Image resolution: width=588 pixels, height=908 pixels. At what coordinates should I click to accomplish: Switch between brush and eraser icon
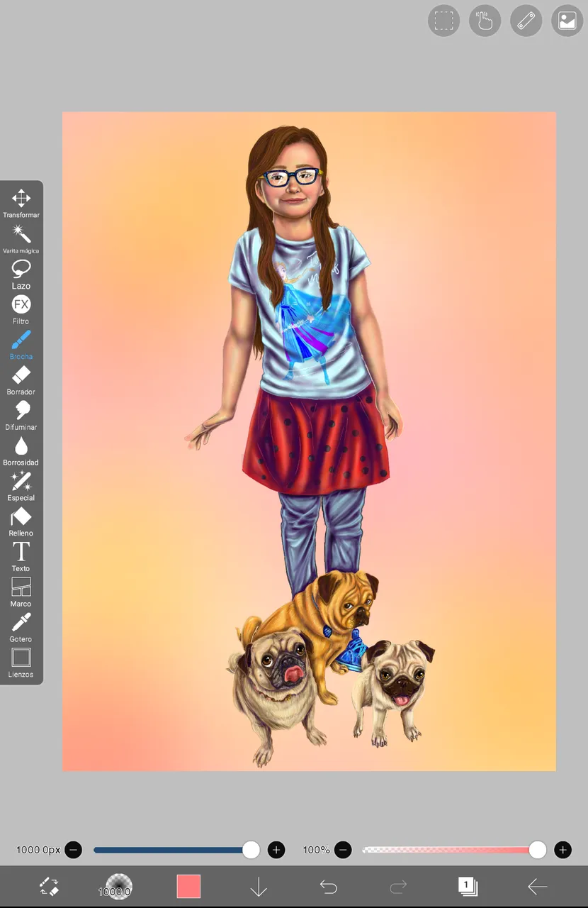pyautogui.click(x=49, y=887)
